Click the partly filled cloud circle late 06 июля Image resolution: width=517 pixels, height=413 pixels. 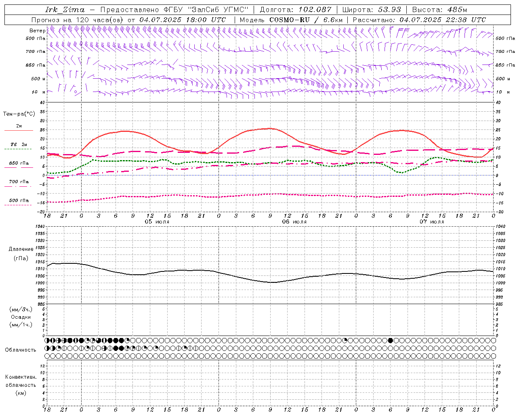click(x=345, y=340)
